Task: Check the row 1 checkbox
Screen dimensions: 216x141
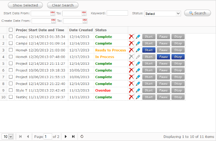Action: pos(11,37)
